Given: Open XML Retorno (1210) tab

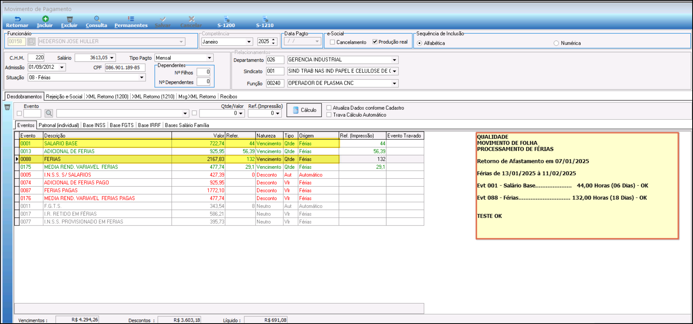Looking at the screenshot, I should click(x=153, y=97).
